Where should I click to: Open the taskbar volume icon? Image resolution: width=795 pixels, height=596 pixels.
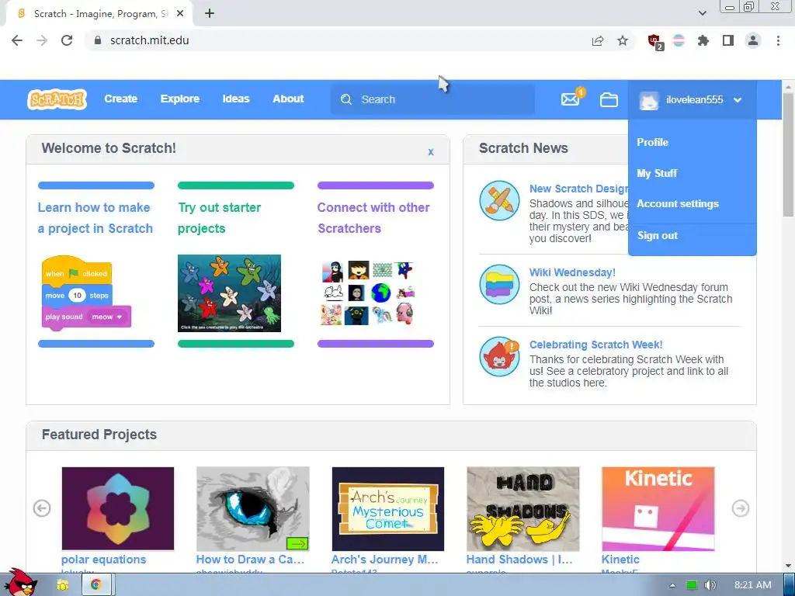(710, 585)
